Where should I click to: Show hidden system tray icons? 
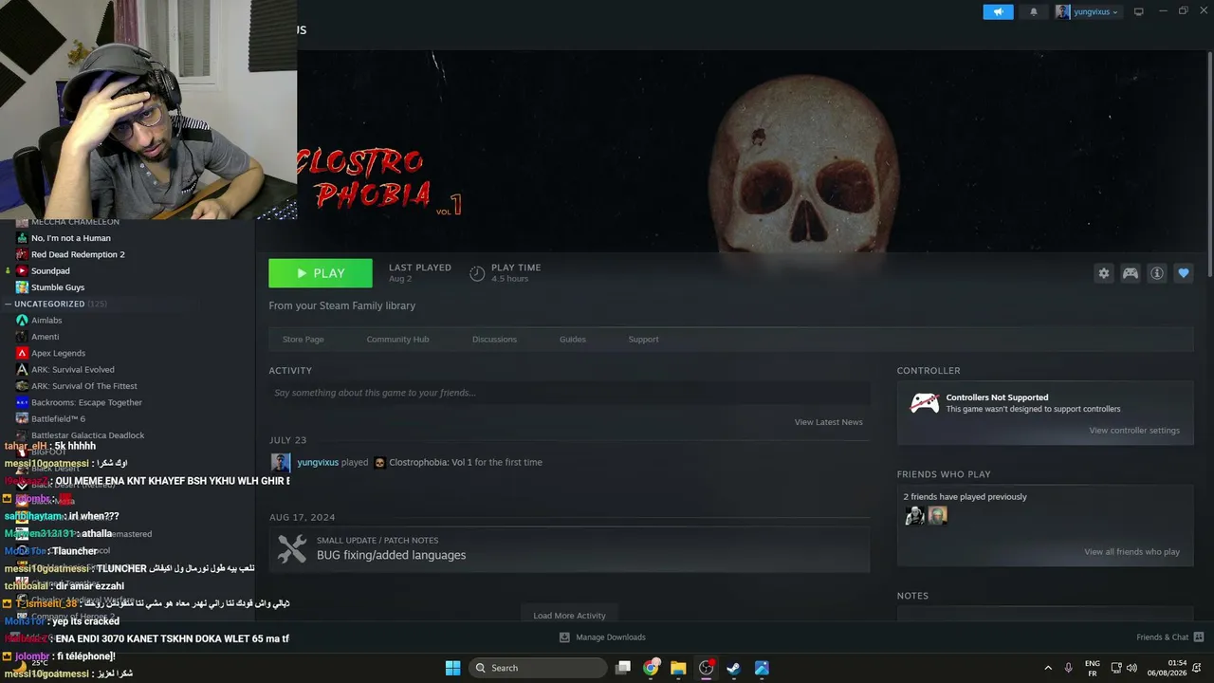click(x=1048, y=668)
